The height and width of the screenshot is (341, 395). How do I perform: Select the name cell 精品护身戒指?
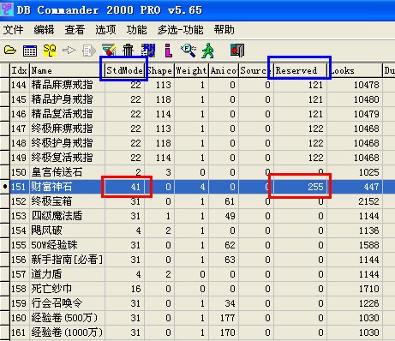67,99
